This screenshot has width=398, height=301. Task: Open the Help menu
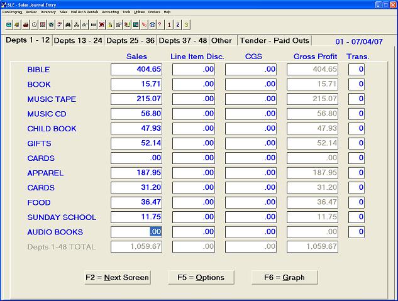pyautogui.click(x=167, y=12)
